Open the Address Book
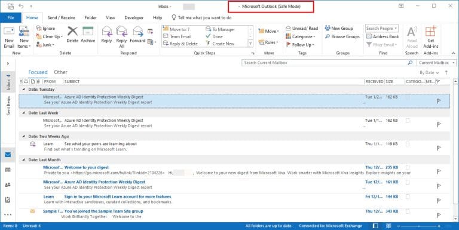 point(382,36)
